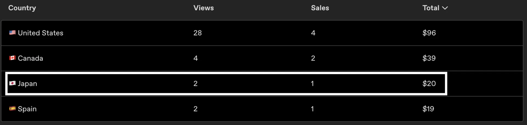527x125 pixels.
Task: Click the $20 total for Japan
Action: [x=429, y=83]
